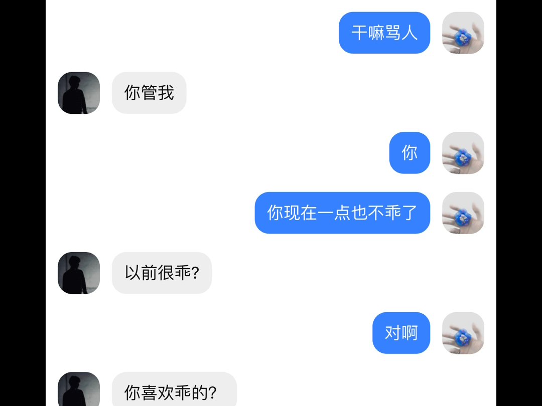Image resolution: width=542 pixels, height=406 pixels.
Task: Select the short blue bubble 你
Action: point(410,152)
